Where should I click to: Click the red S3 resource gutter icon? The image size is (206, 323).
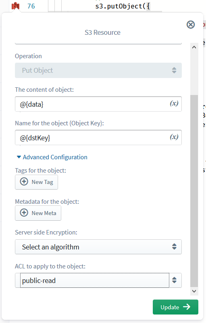point(15,6)
